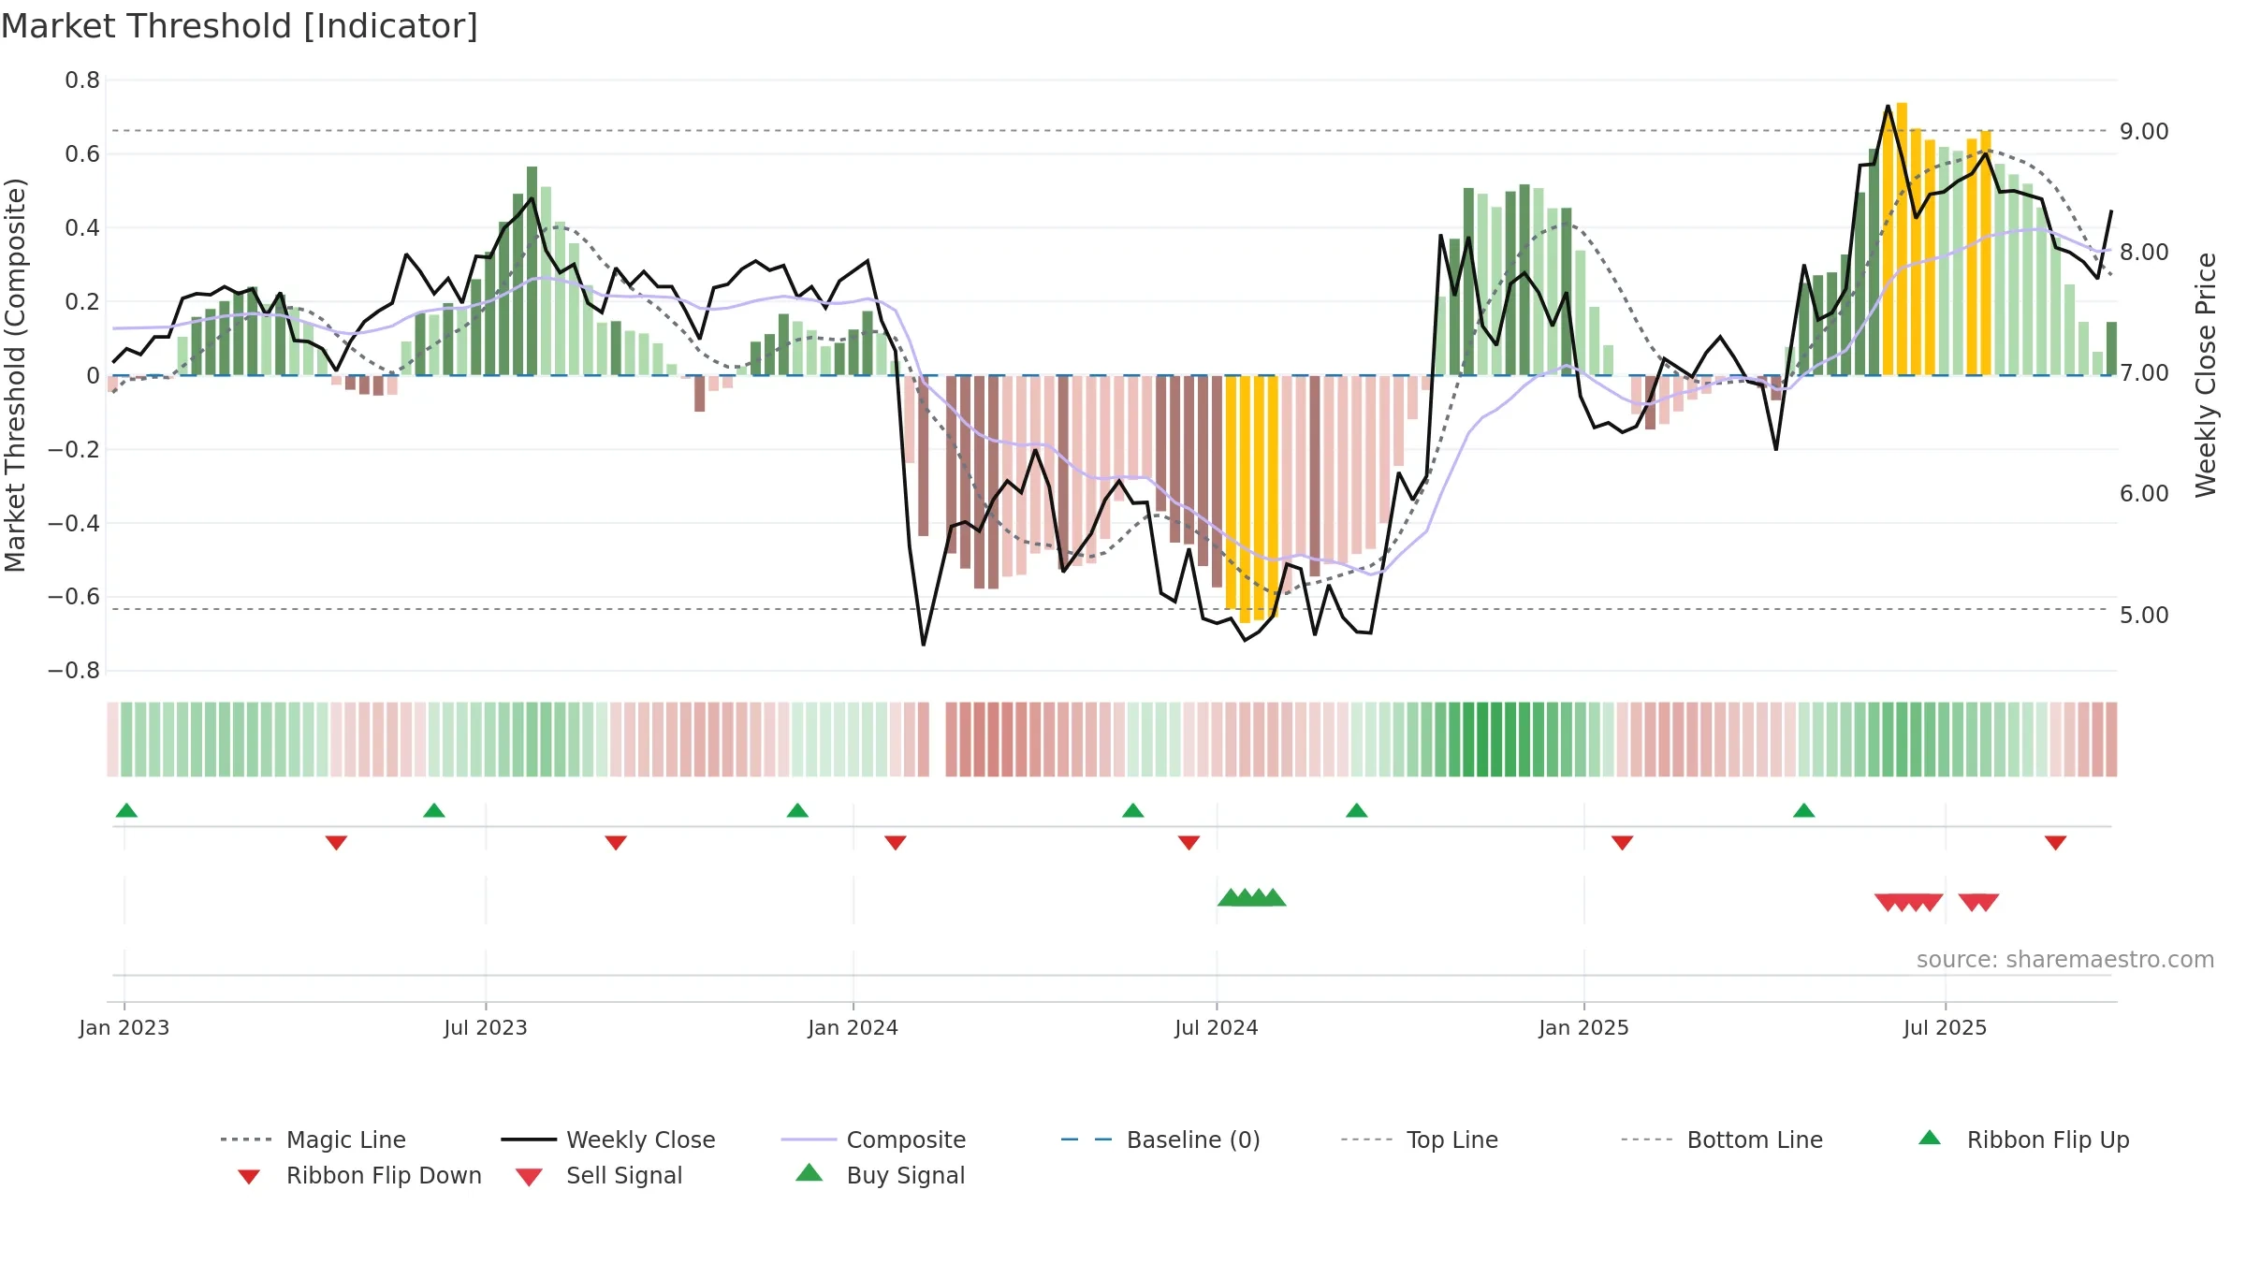Click the ribbon flip down marker before Jul 2024
The image size is (2246, 1263).
click(1189, 843)
